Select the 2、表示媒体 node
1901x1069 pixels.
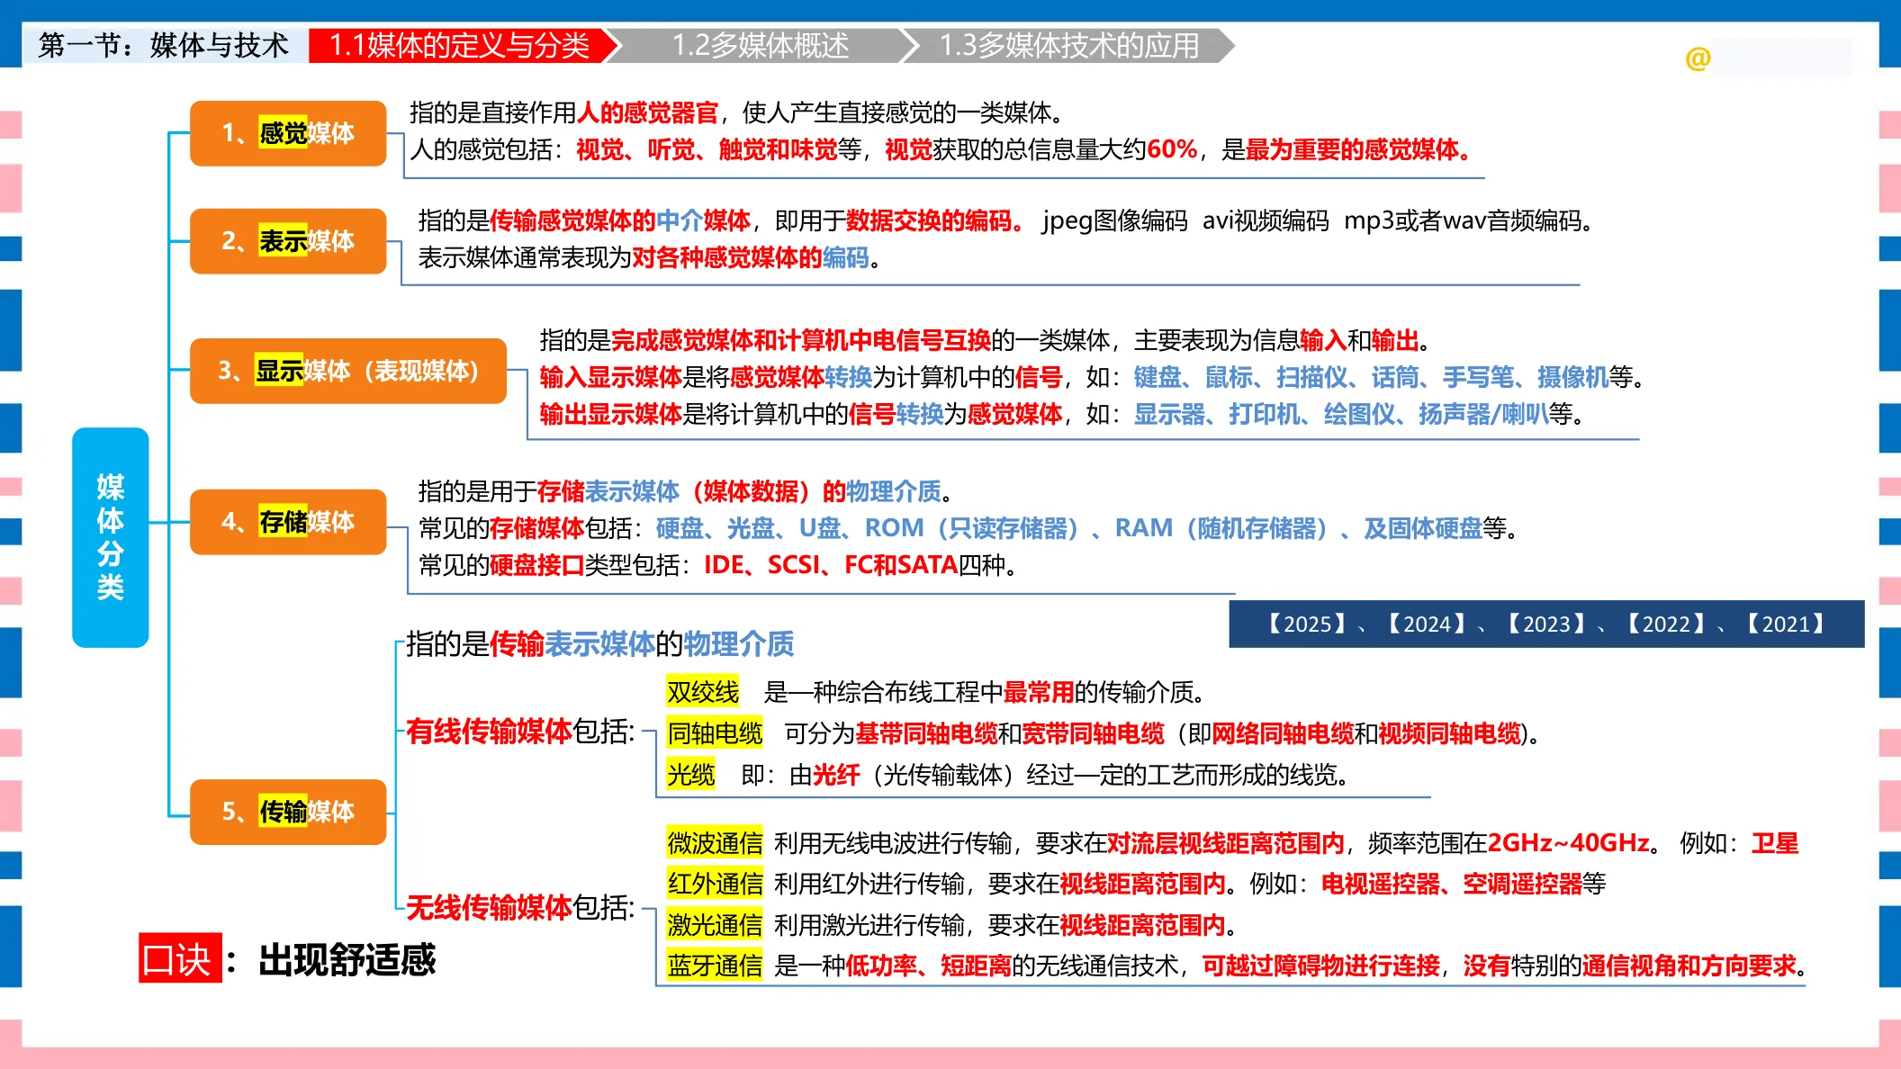pyautogui.click(x=288, y=241)
